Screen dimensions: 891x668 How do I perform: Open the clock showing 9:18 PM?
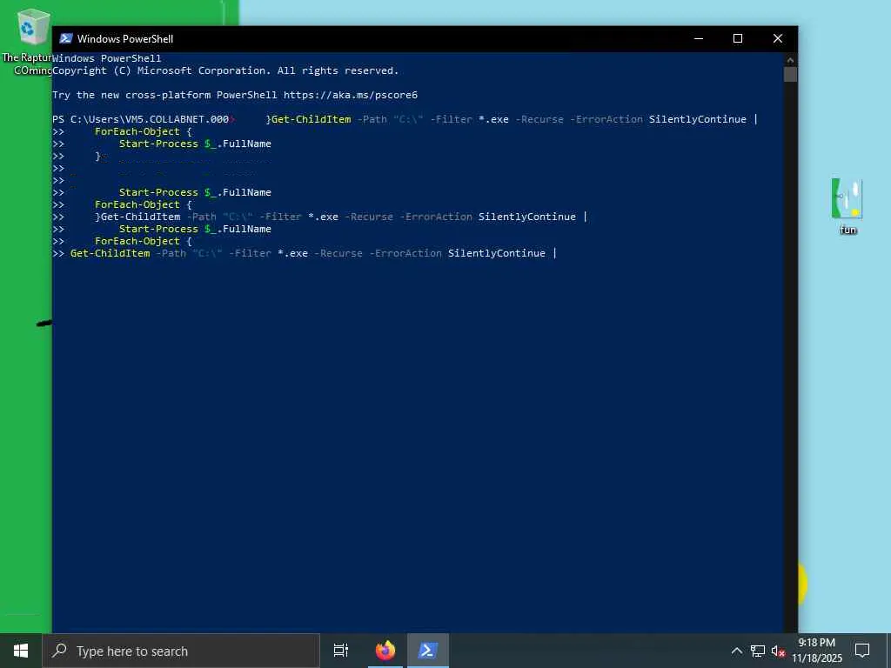(817, 651)
